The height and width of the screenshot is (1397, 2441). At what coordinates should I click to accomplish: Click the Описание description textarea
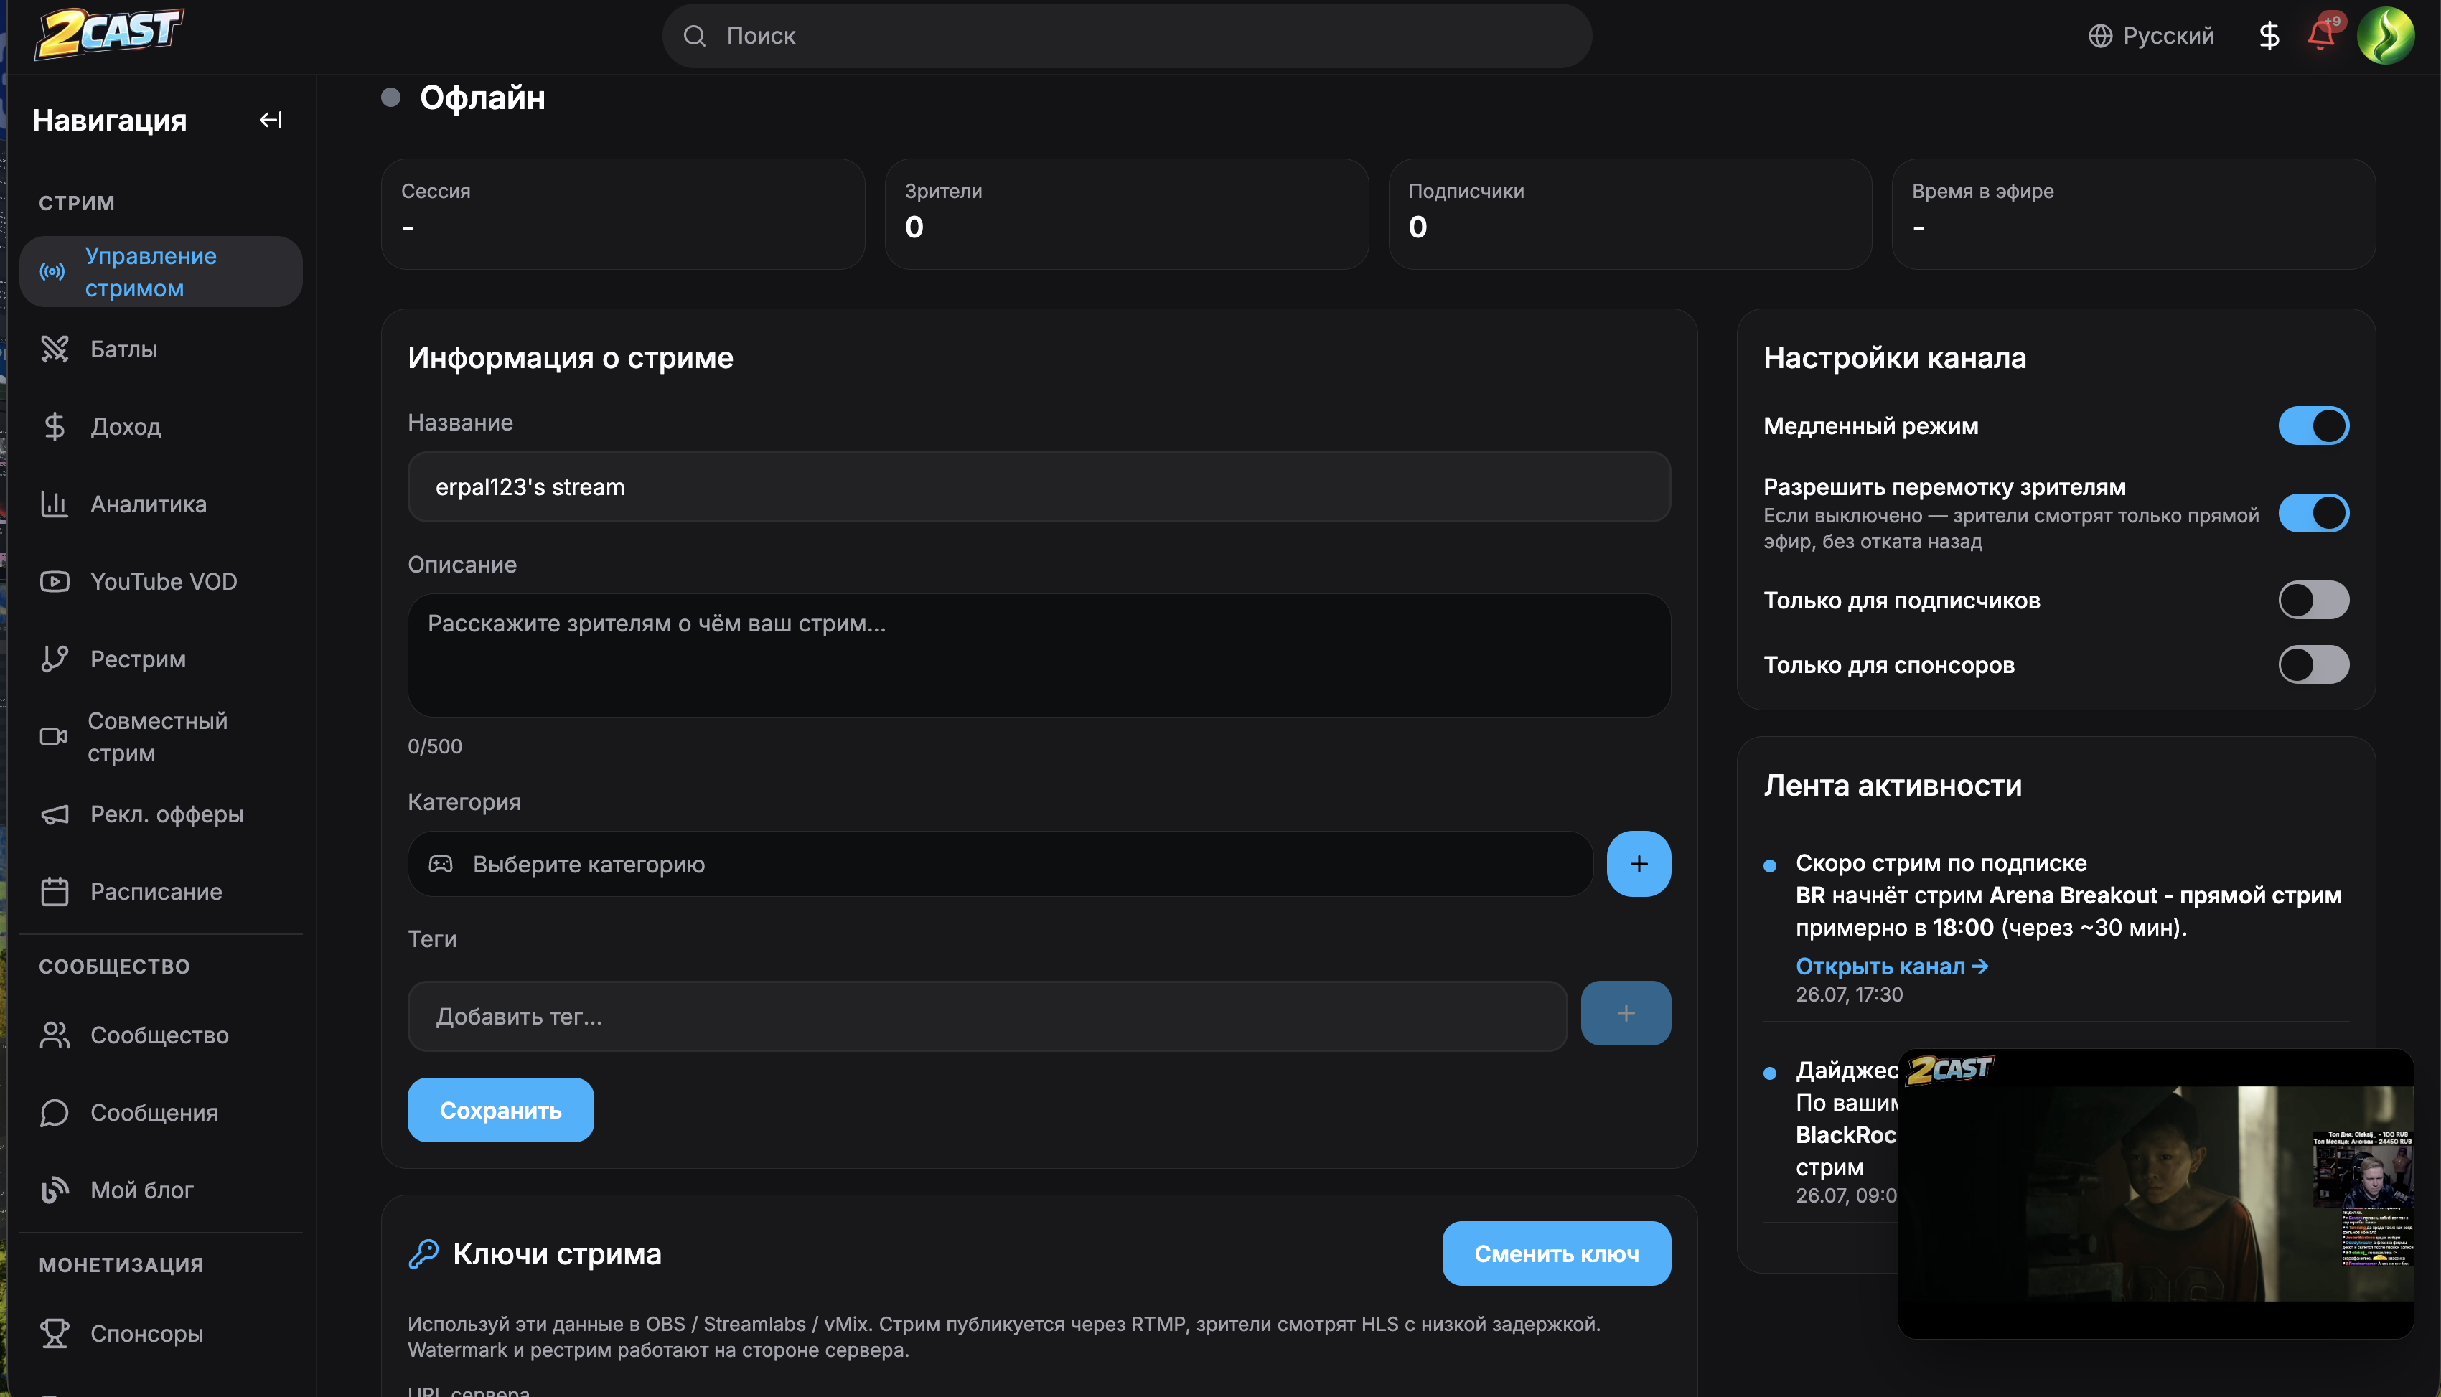click(1038, 655)
